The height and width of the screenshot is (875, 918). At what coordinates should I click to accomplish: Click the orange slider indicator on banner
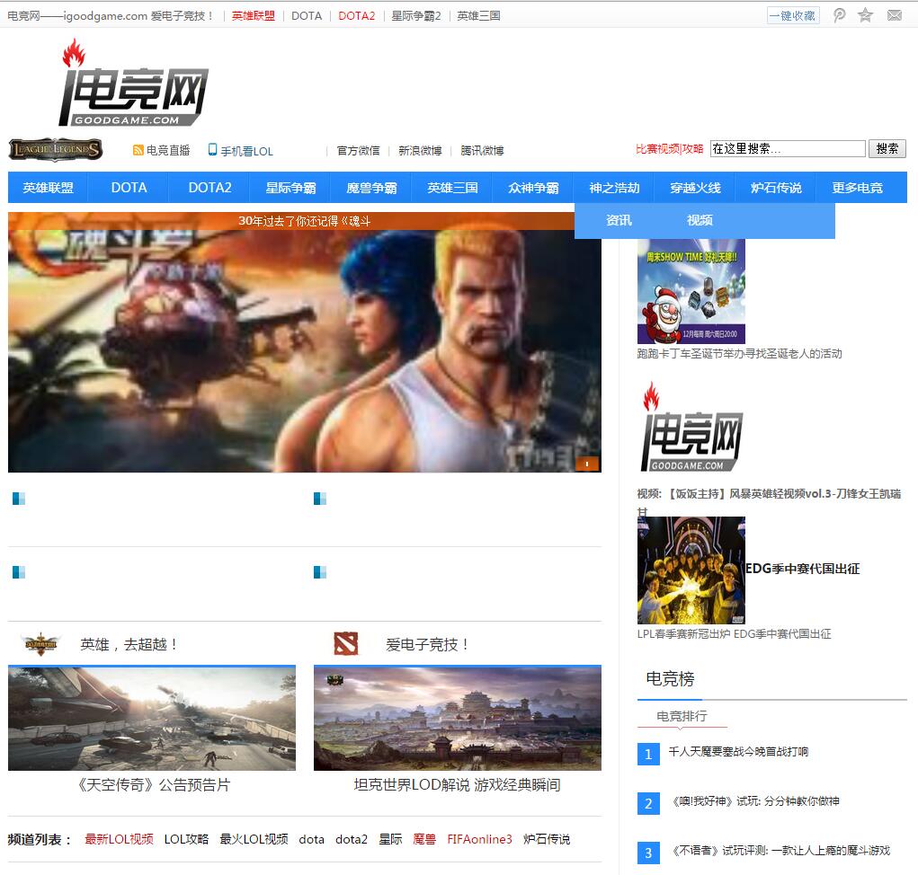[x=587, y=464]
